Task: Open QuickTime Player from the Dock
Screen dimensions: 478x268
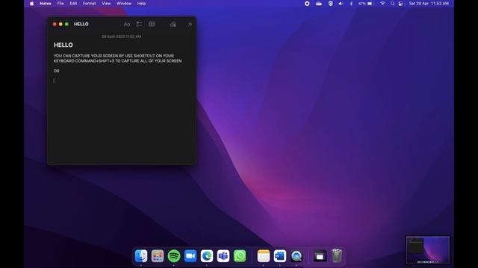Action: [x=297, y=256]
